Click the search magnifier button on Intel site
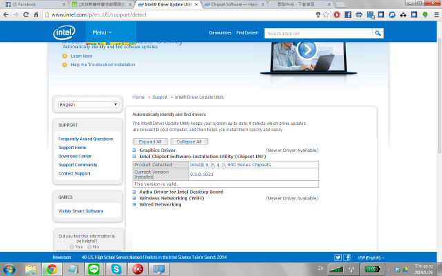 pyautogui.click(x=378, y=33)
